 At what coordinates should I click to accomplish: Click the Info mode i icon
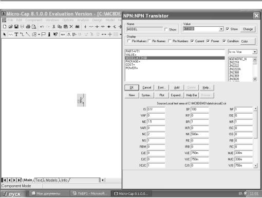click(x=49, y=34)
